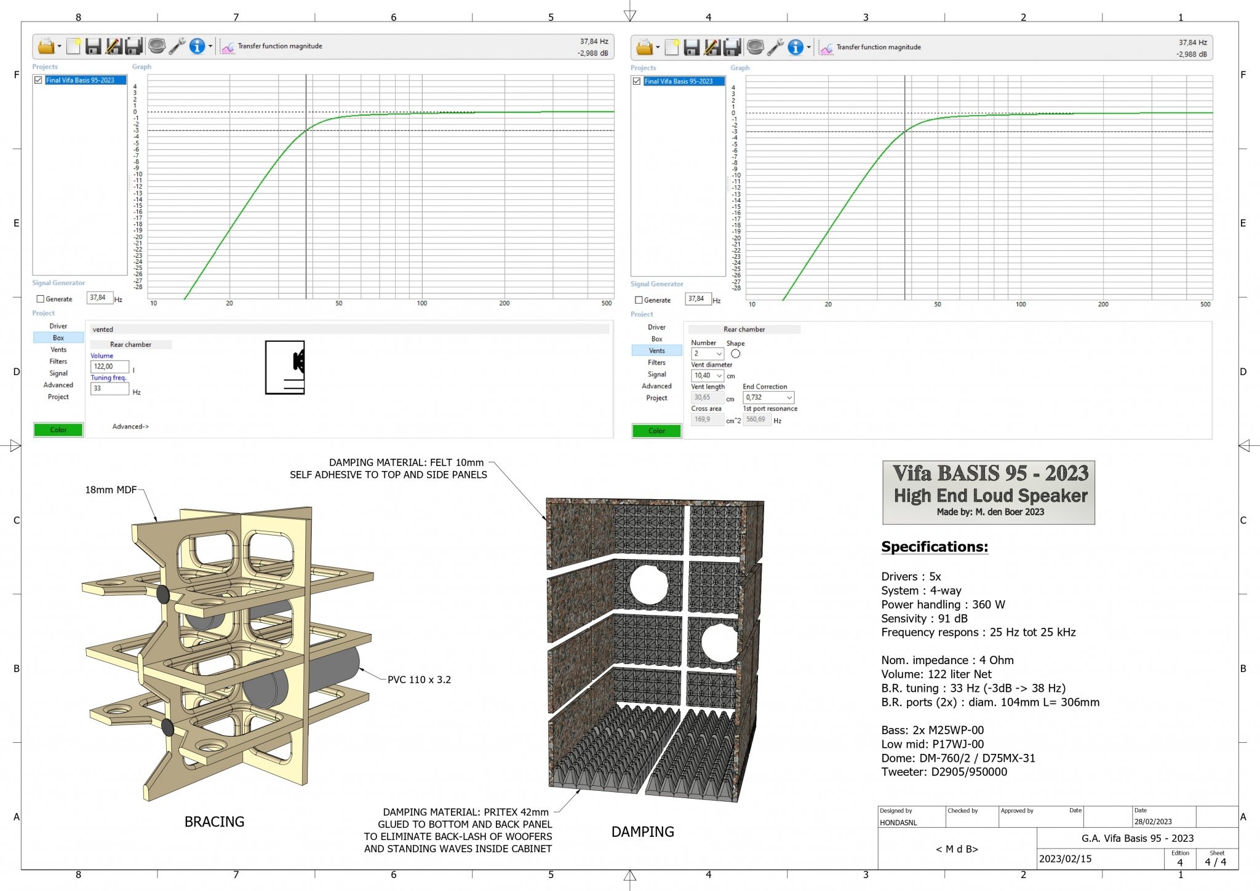Image resolution: width=1260 pixels, height=891 pixels.
Task: Select 'Final Vifa Basis 95-2023' project in left window
Action: [x=86, y=80]
